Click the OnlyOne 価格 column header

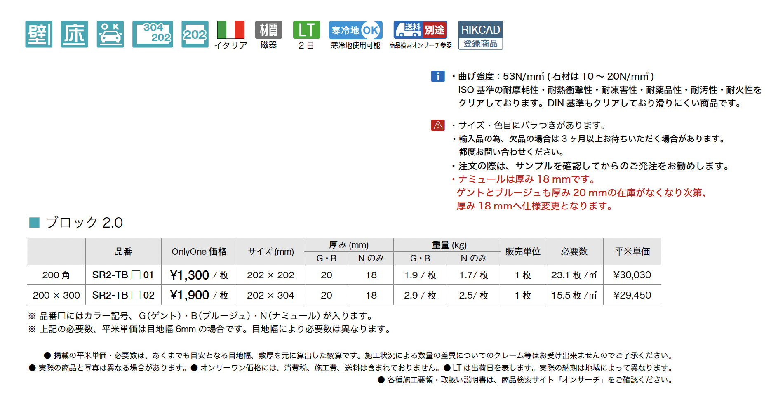coord(199,252)
